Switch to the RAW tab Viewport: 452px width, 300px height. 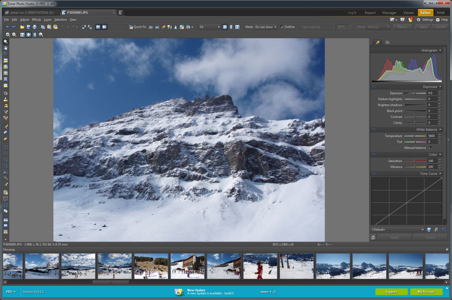tap(440, 12)
